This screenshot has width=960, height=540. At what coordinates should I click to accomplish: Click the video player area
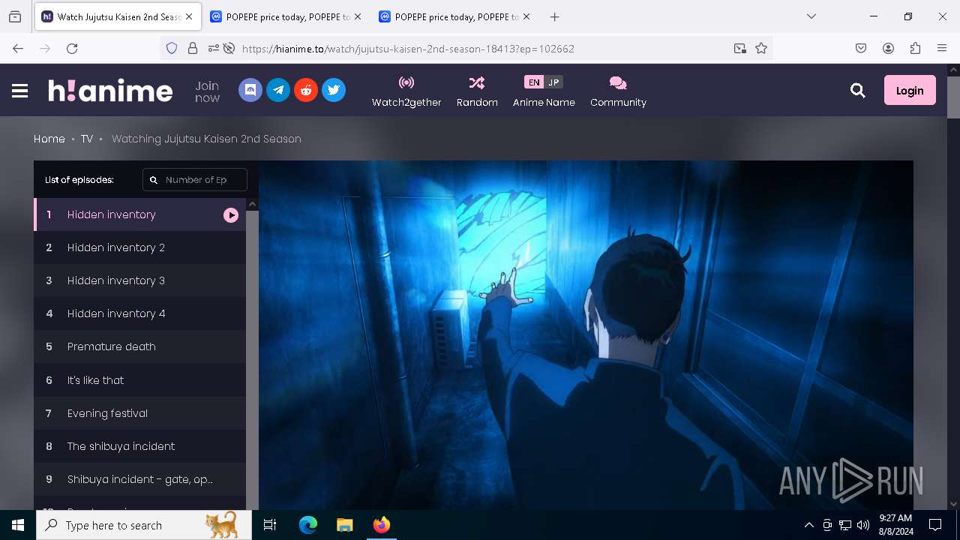click(x=586, y=335)
